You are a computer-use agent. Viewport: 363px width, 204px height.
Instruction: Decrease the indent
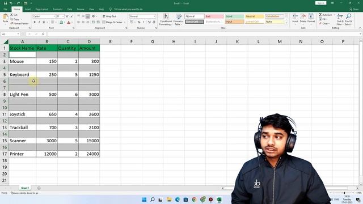pos(94,22)
